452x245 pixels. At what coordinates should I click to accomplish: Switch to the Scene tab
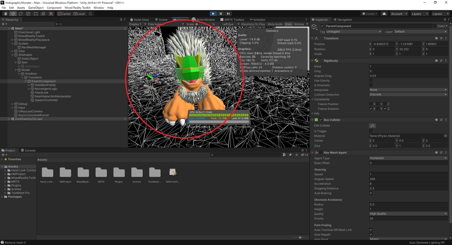click(161, 20)
